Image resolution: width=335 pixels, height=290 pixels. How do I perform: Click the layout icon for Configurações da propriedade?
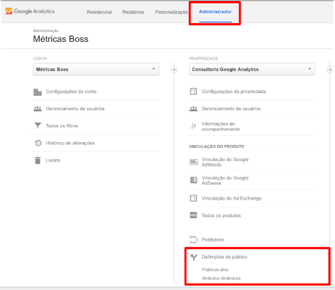pos(193,92)
